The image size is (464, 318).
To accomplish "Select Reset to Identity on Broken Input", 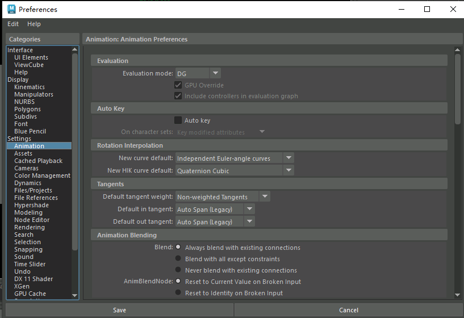I will (x=178, y=293).
